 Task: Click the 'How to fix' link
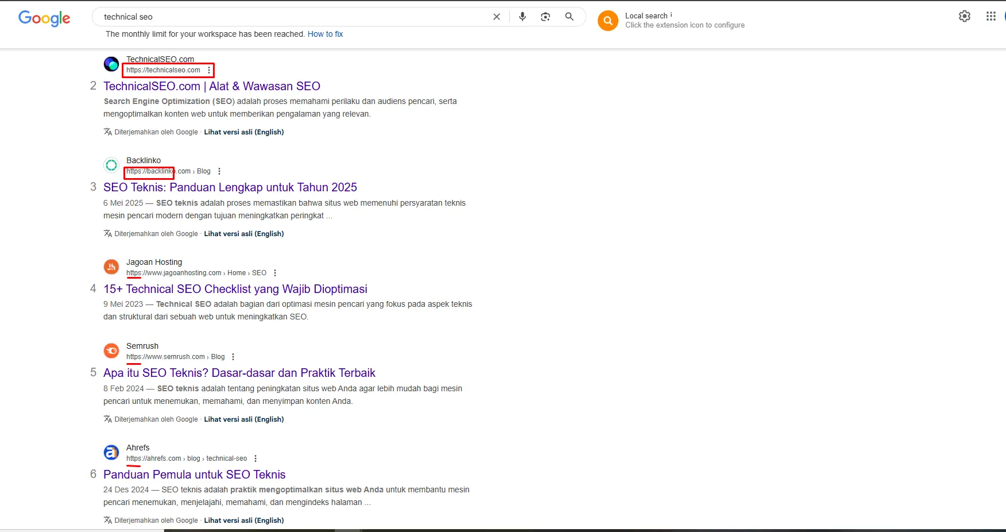325,34
